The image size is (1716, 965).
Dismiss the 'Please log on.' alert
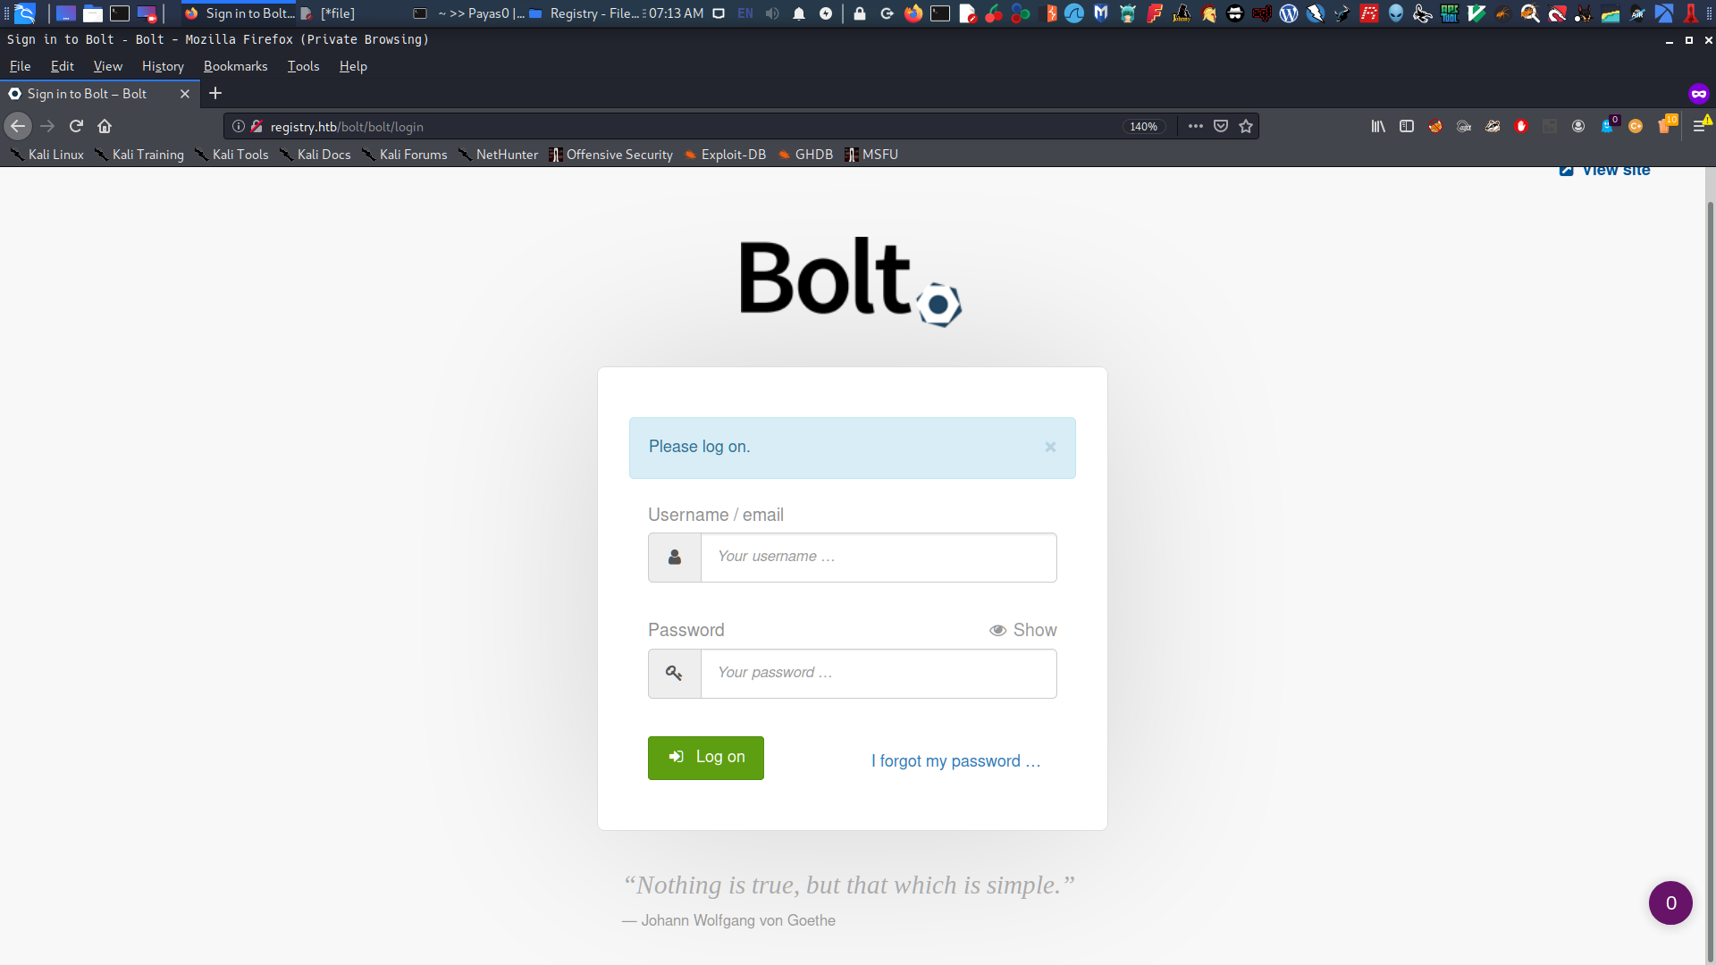pyautogui.click(x=1050, y=447)
